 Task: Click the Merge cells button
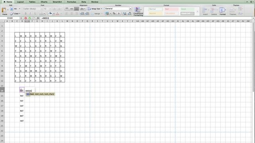96,14
